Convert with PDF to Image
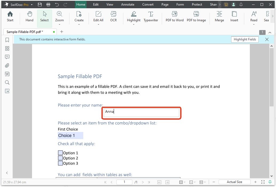 [x=196, y=17]
